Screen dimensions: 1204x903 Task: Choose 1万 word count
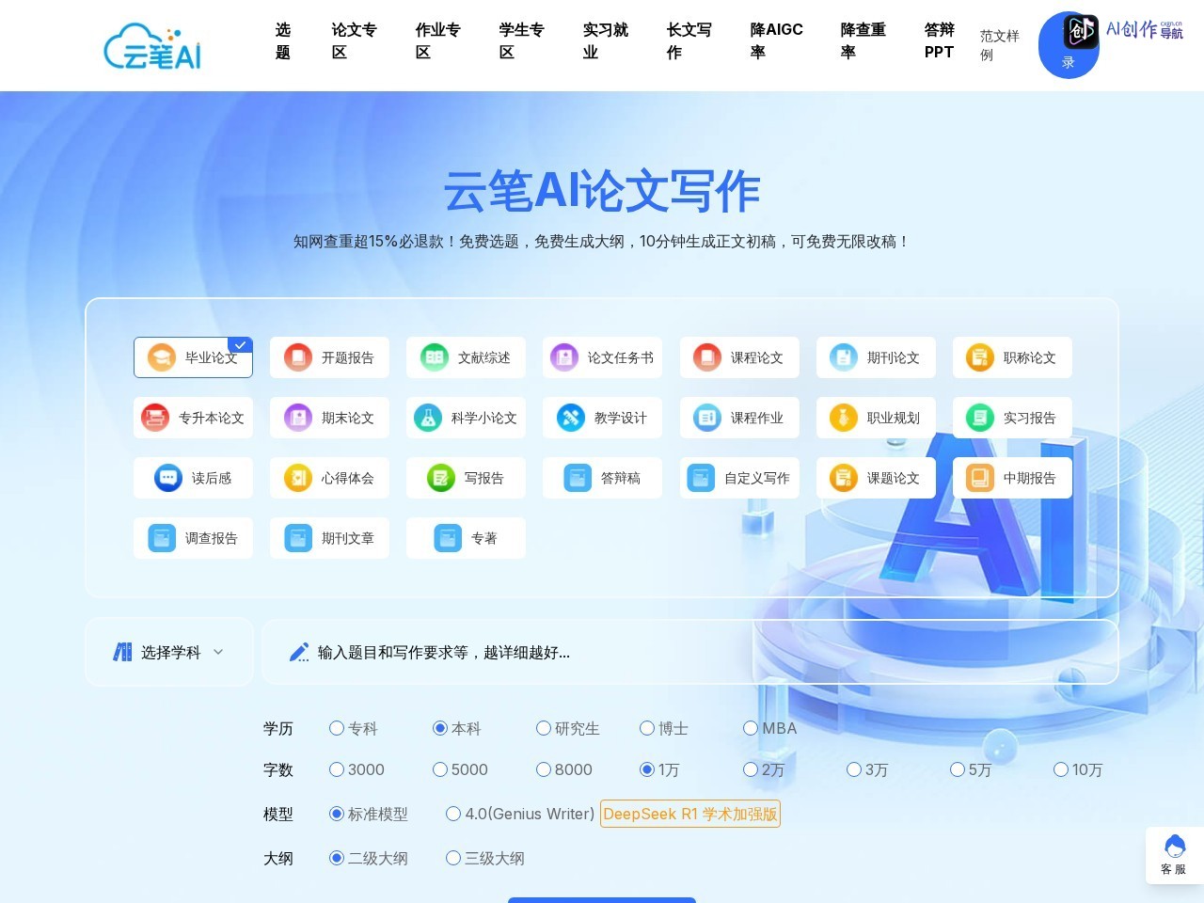pyautogui.click(x=647, y=769)
